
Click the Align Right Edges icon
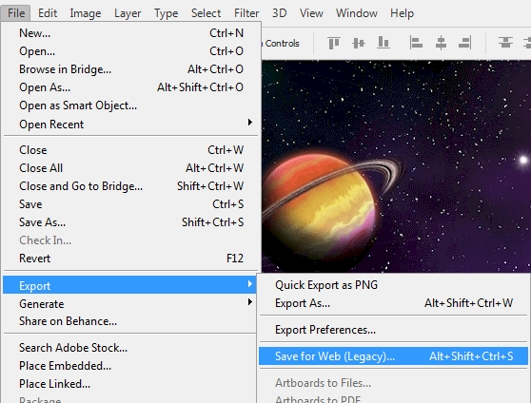[x=464, y=43]
